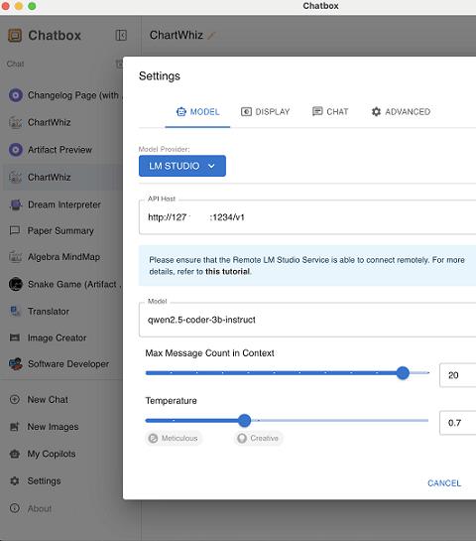
Task: Click the Algebra MindMap label
Action: (x=63, y=257)
